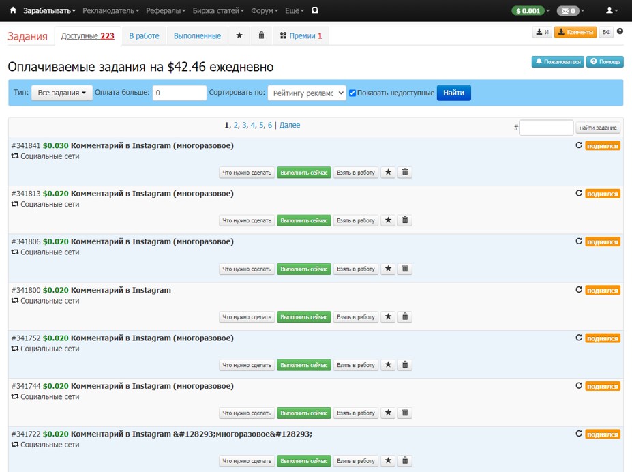Click reload icon for task #341806
Screen dimensions: 632x472
pyautogui.click(x=578, y=241)
